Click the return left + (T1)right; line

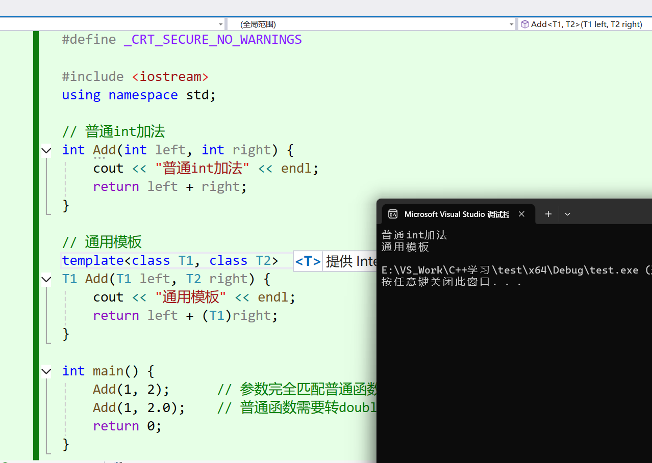[185, 316]
